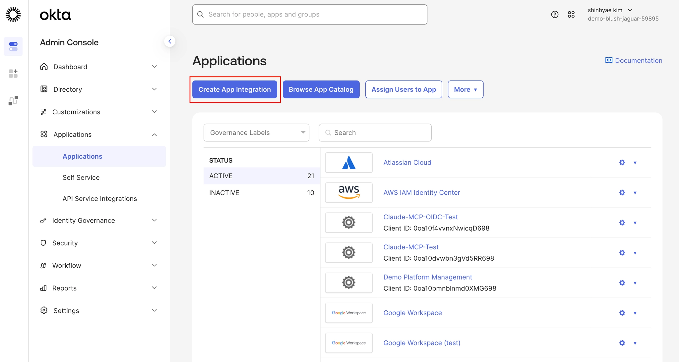This screenshot has width=679, height=362.
Task: Click gear icon for Google Workspace (test)
Action: 622,343
